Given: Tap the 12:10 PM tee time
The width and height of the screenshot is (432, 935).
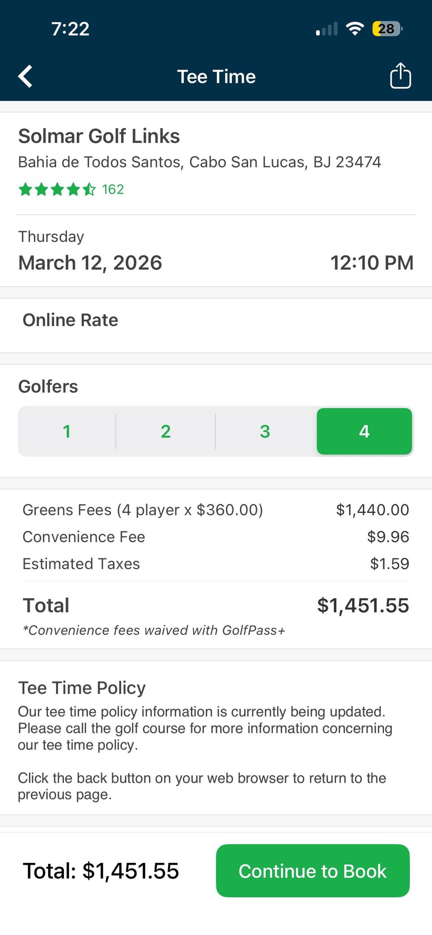Looking at the screenshot, I should tap(372, 263).
